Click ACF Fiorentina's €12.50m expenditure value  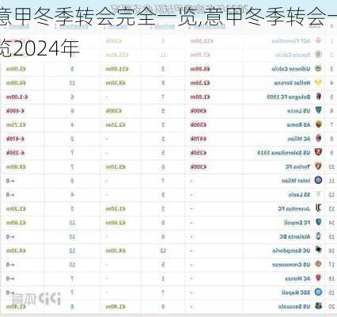click(202, 41)
